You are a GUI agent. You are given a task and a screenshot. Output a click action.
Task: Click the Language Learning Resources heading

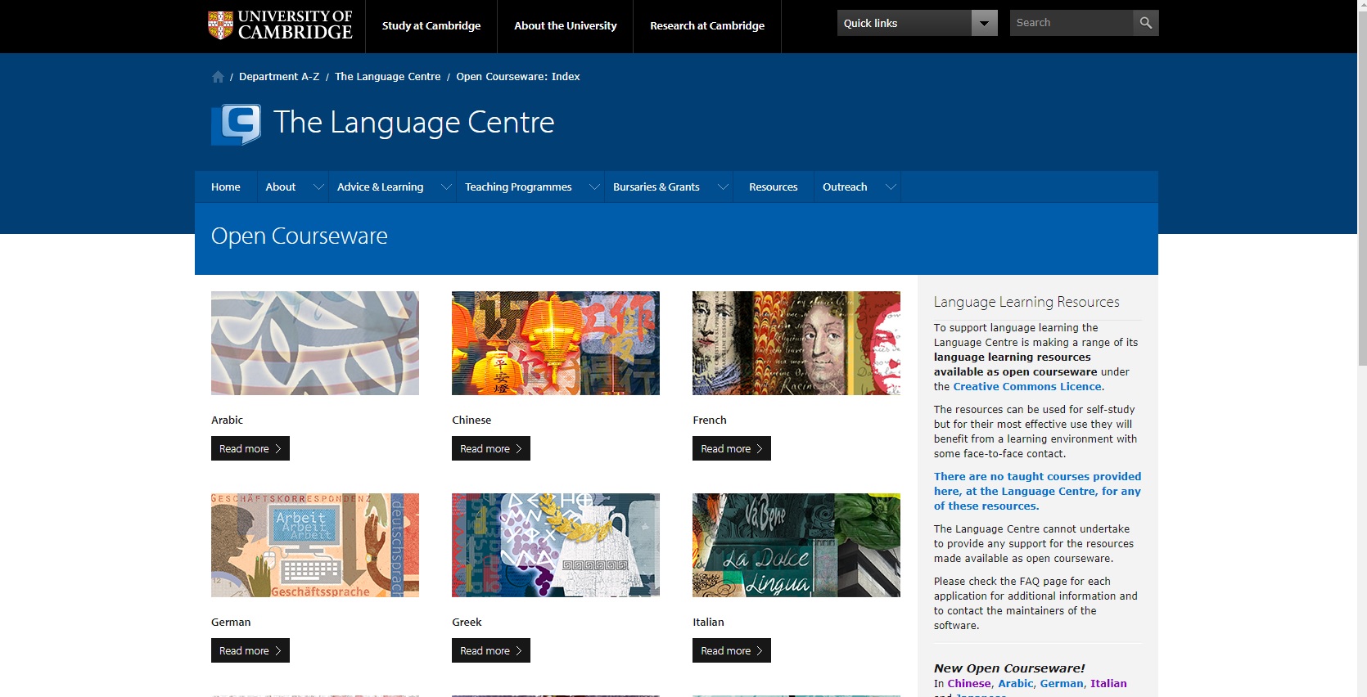1026,302
